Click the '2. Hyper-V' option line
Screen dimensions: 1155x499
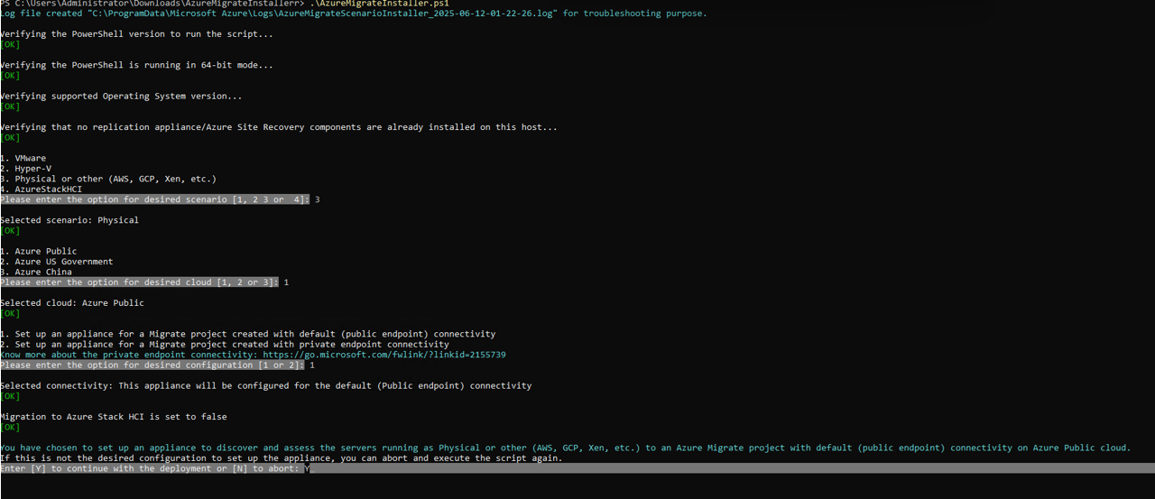[26, 169]
